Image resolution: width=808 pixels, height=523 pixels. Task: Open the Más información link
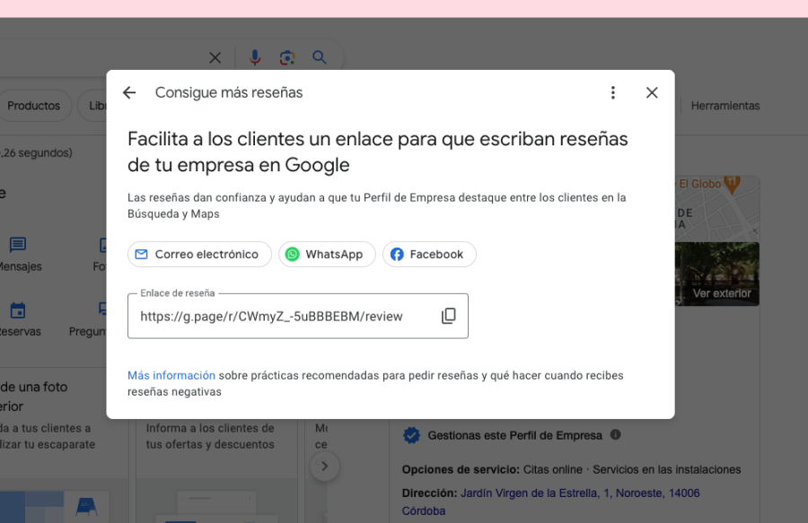pos(171,375)
